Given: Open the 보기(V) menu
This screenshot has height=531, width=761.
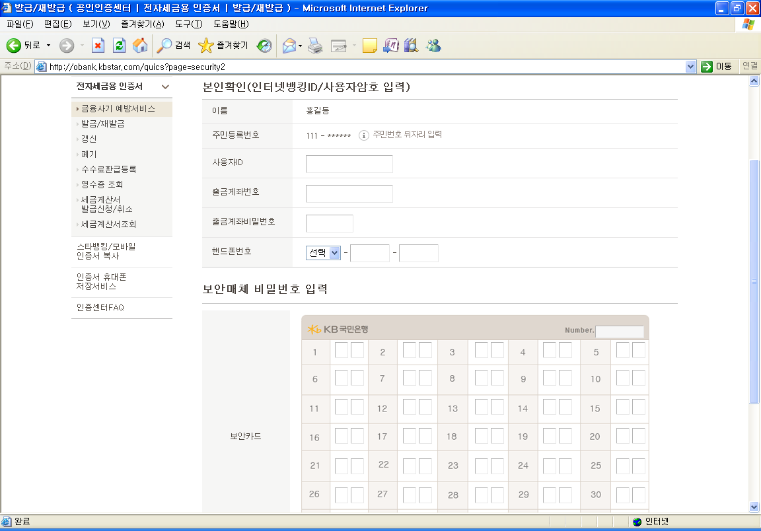Looking at the screenshot, I should coord(96,24).
